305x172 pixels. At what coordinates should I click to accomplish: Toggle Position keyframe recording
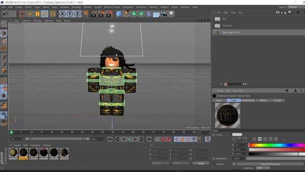click(x=176, y=139)
